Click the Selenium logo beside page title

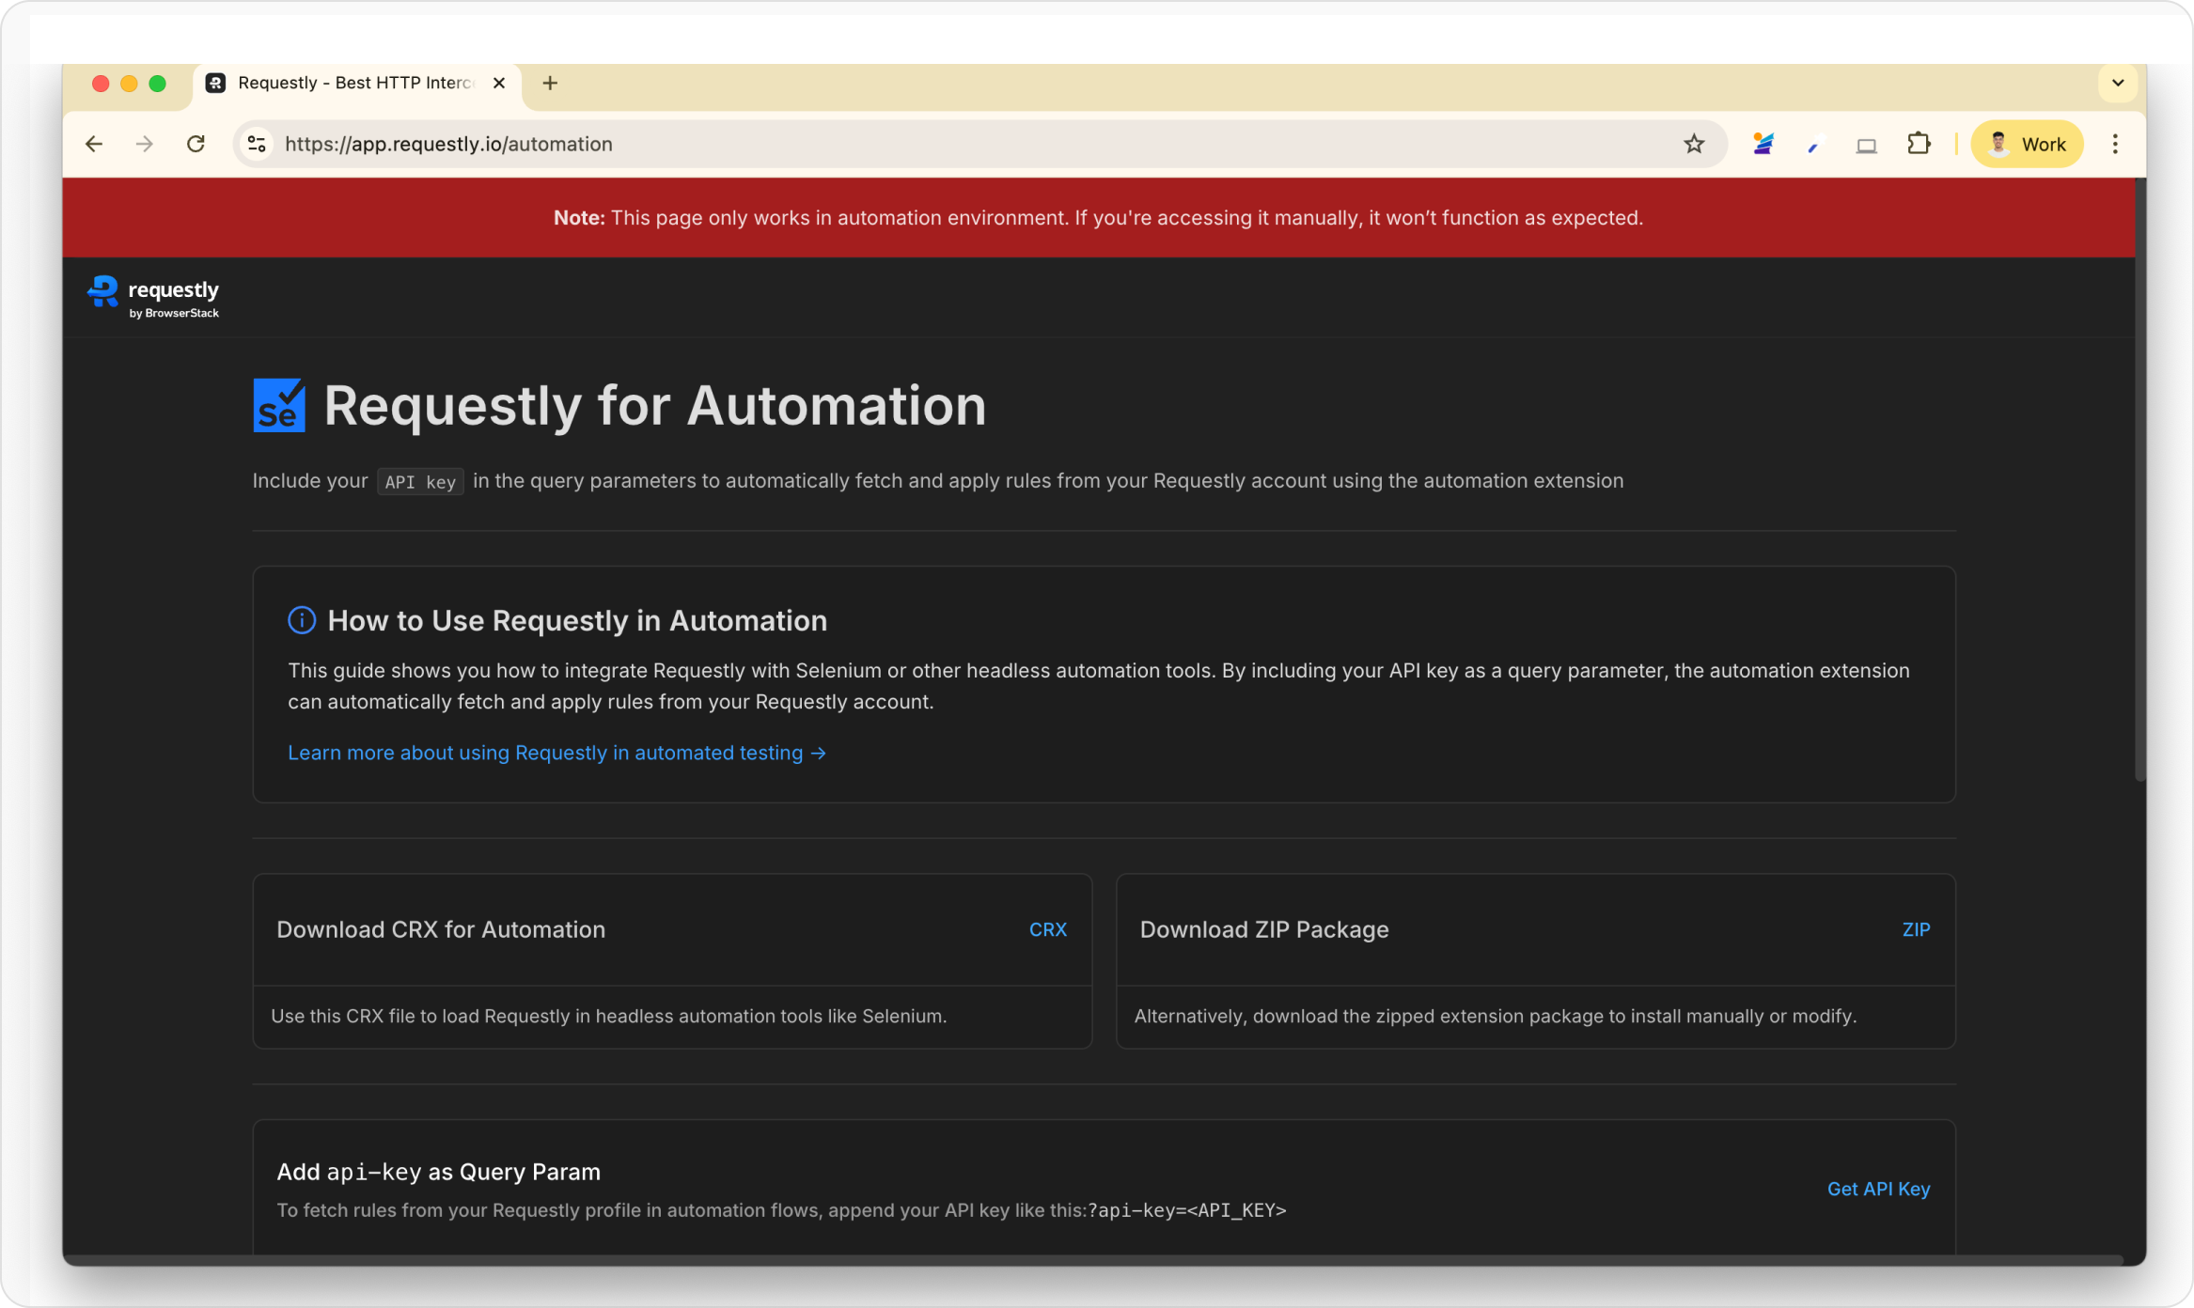click(279, 405)
